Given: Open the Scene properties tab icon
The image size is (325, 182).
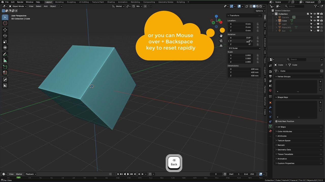Looking at the screenshot, I should click(x=270, y=86).
